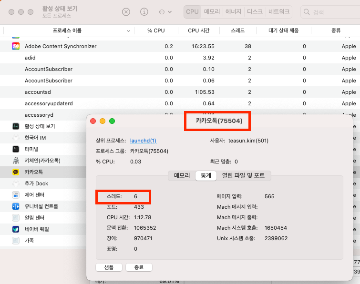The width and height of the screenshot is (360, 284).
Task: Click the 네이버 웨일 browser icon
Action: (16, 229)
